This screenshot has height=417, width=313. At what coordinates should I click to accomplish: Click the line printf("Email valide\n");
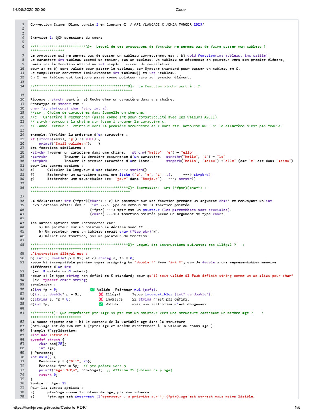pyautogui.click(x=65, y=144)
